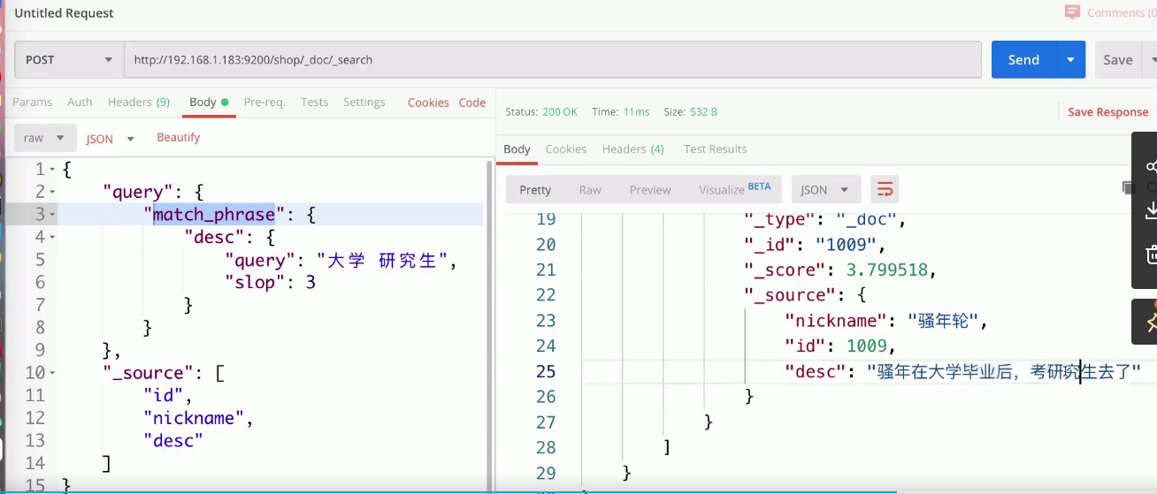Toggle the wrap lines icon in response
This screenshot has width=1157, height=494.
click(x=884, y=189)
